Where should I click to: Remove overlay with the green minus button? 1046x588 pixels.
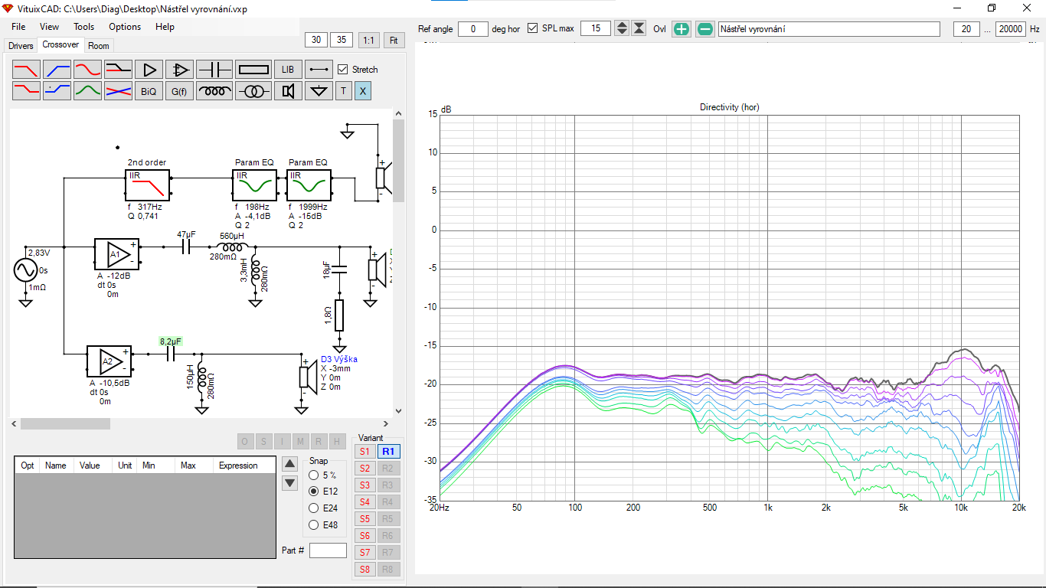pos(705,29)
